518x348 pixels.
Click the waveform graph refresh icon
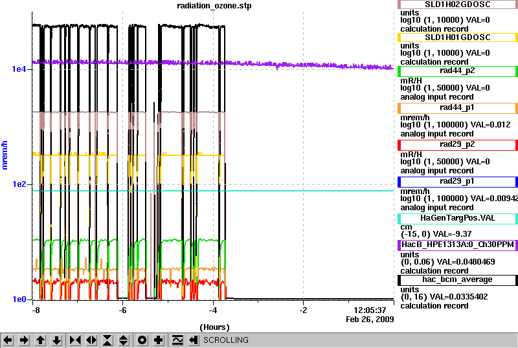click(x=177, y=340)
